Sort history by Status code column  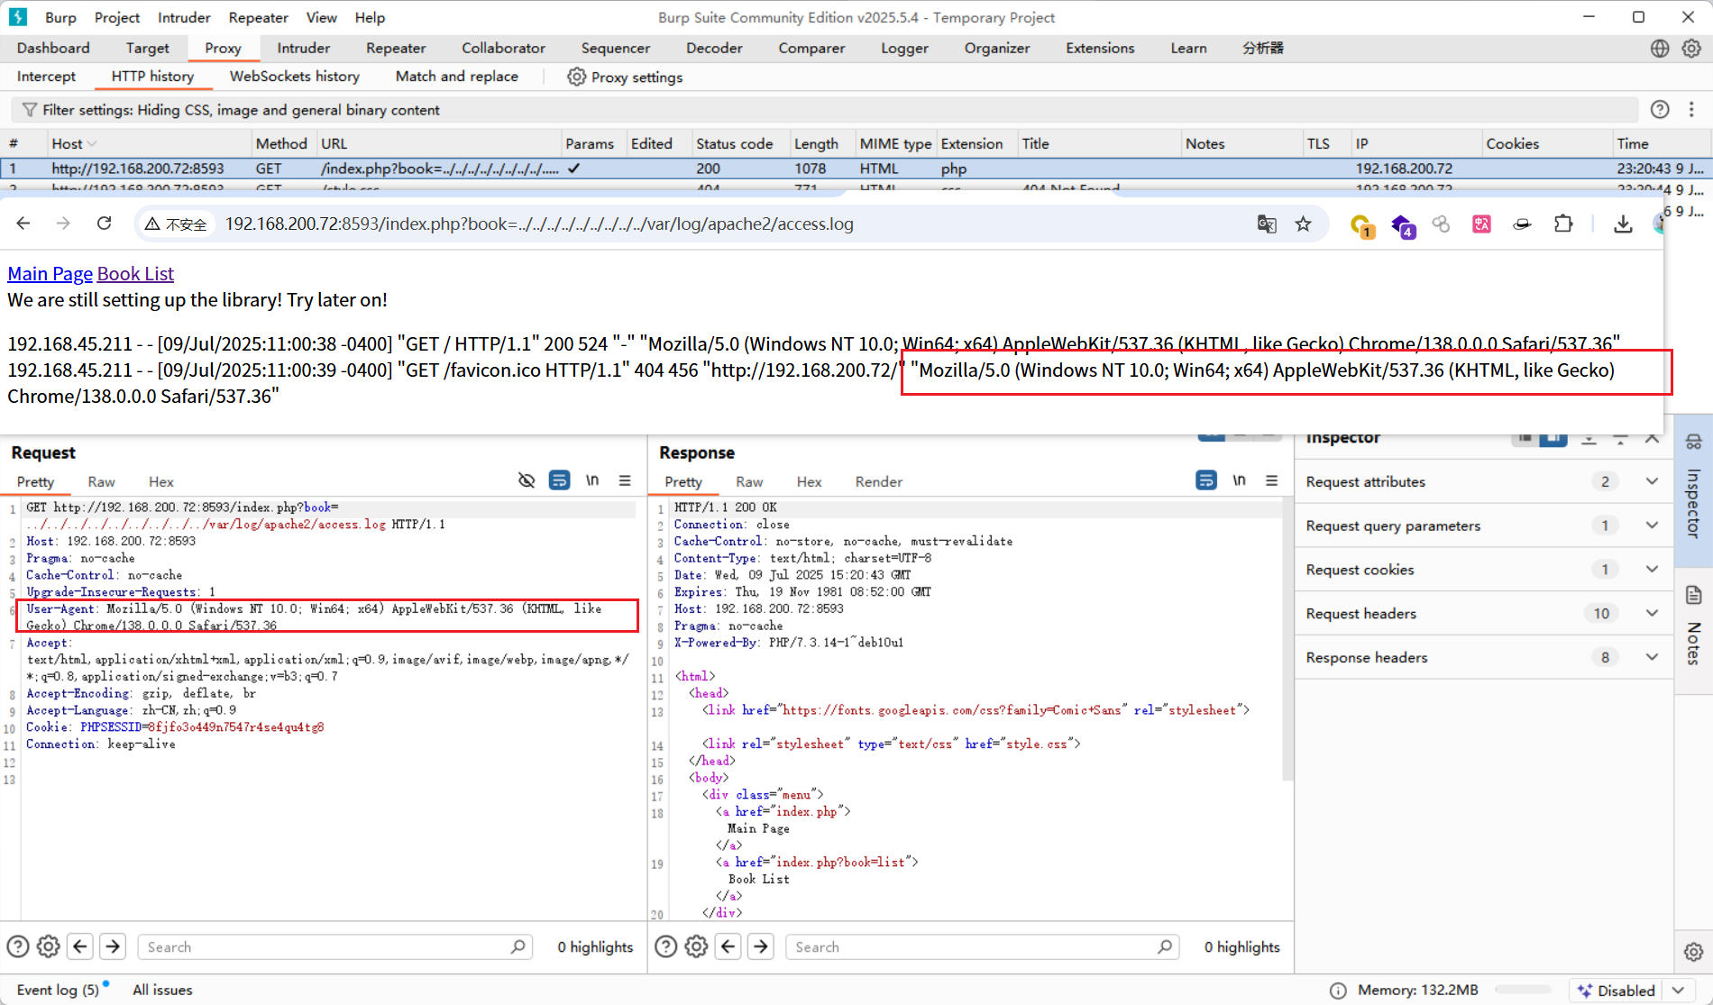[x=739, y=143]
